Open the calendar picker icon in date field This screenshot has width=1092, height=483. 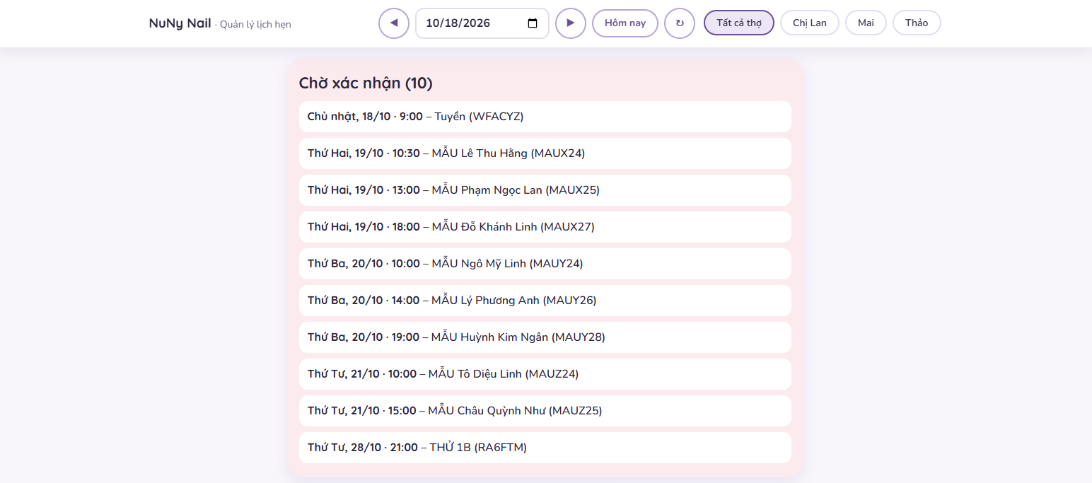tap(533, 23)
